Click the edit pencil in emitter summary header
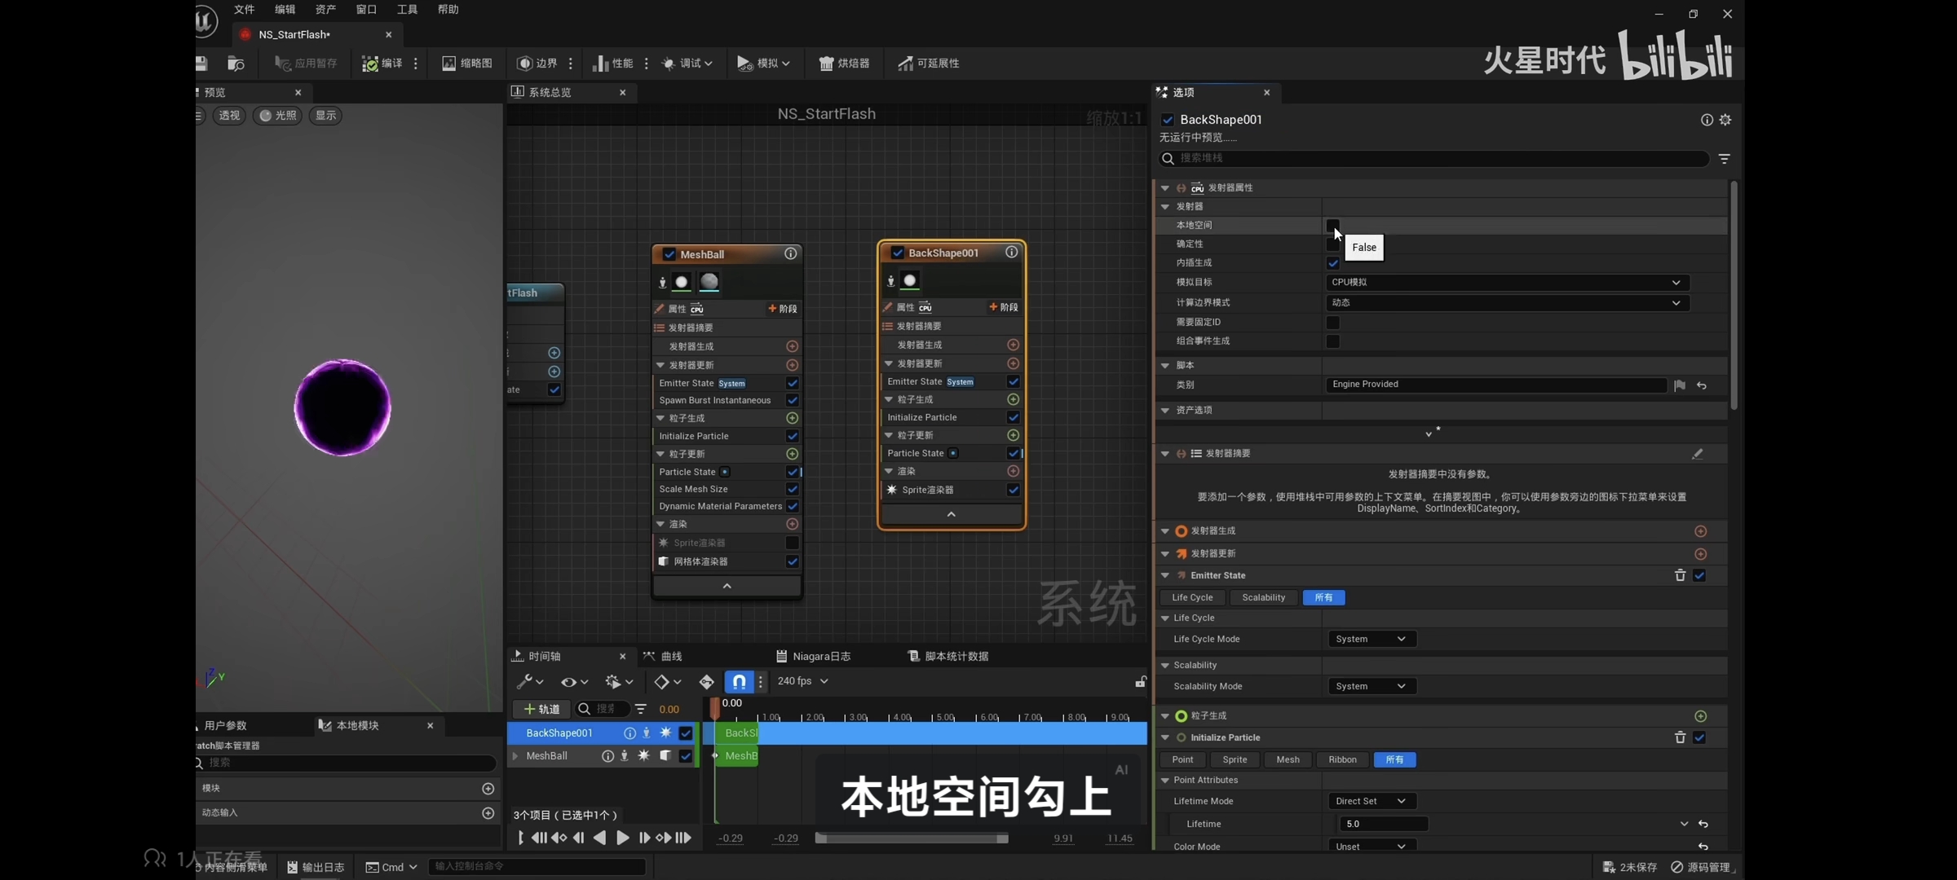 pyautogui.click(x=1697, y=454)
